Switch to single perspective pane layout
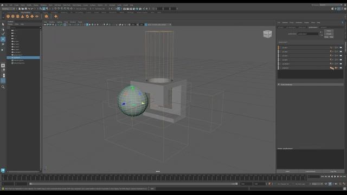347x195 pixels. (3, 66)
